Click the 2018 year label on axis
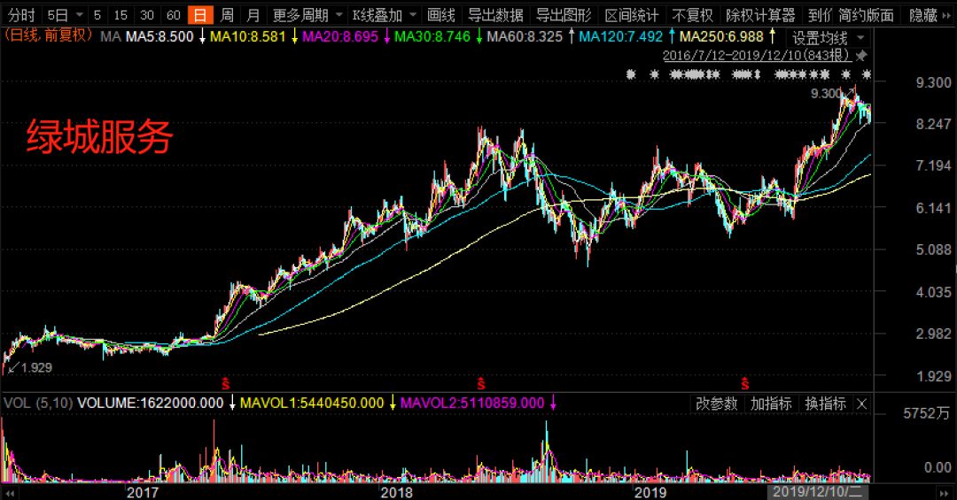The width and height of the screenshot is (957, 500). pyautogui.click(x=397, y=492)
